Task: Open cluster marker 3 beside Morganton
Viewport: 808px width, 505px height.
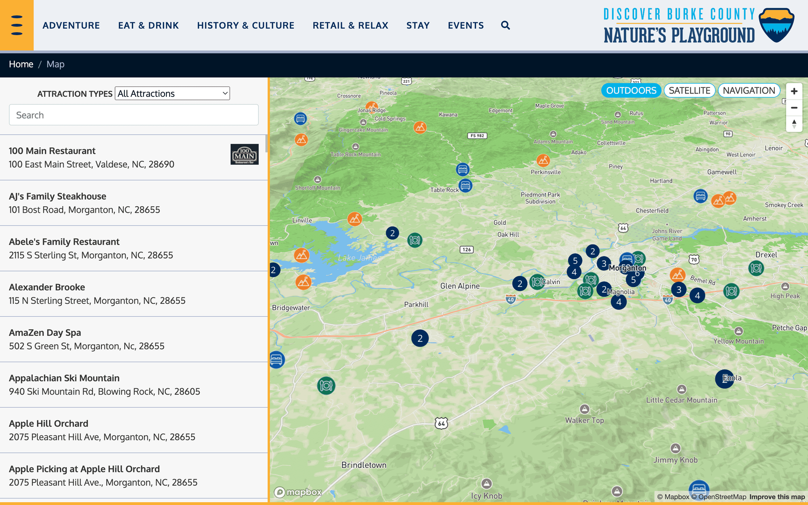Action: [x=604, y=264]
